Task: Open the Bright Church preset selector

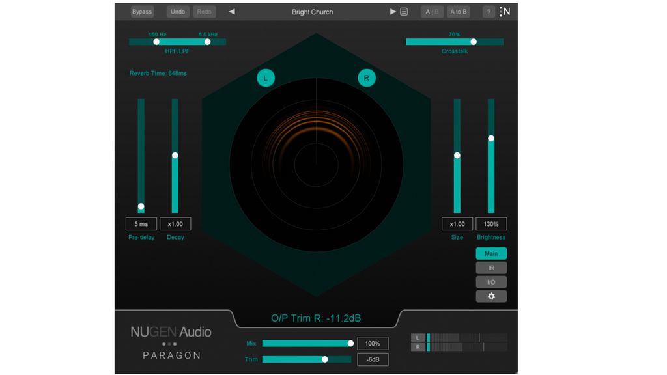Action: coord(312,12)
